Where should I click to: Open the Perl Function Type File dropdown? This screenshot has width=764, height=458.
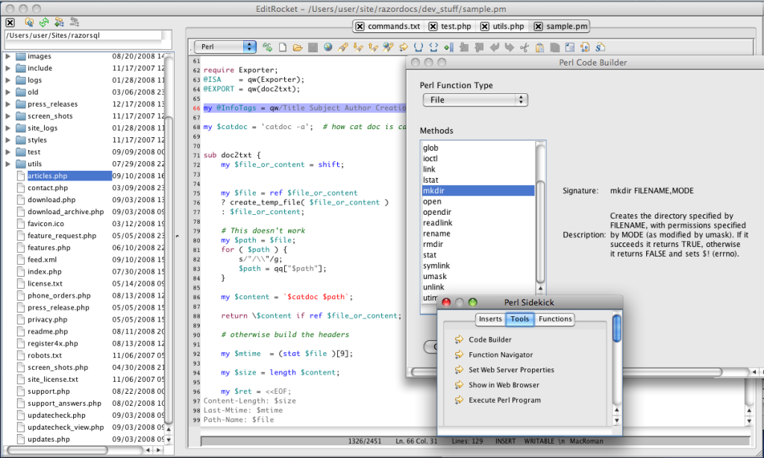(x=475, y=100)
